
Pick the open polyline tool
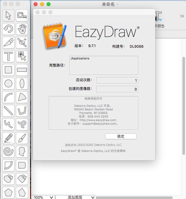point(22,111)
